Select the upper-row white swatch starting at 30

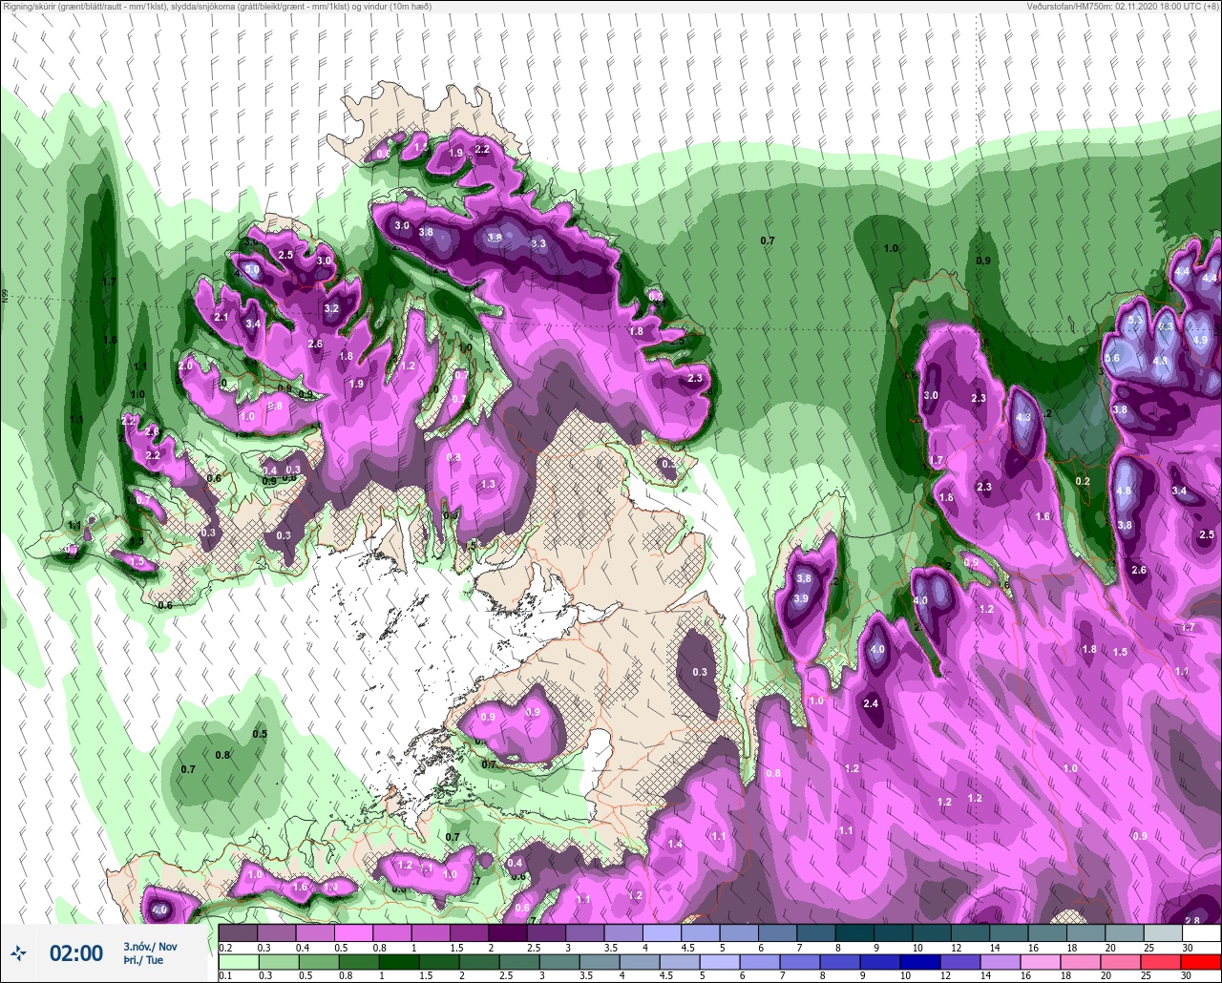coord(1201,932)
